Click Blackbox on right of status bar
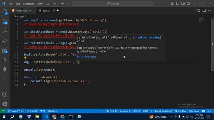The width and height of the screenshot is (214, 120). point(194,111)
